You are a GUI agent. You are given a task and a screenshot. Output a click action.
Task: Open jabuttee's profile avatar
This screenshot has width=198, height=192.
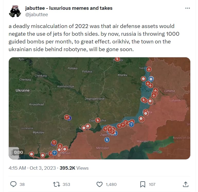coord(15,11)
